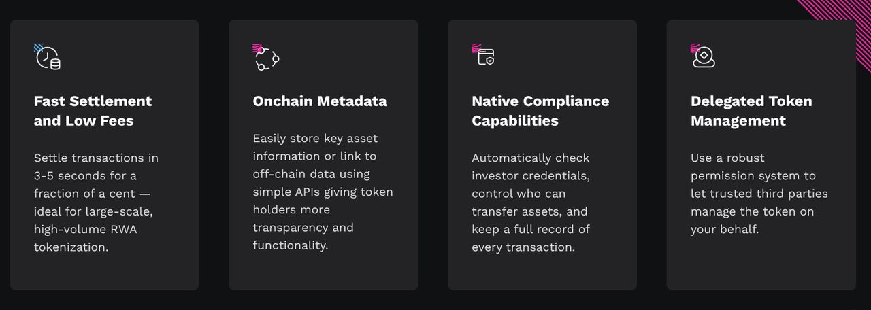Click the robust permission system description
The image size is (871, 310).
[x=759, y=194]
